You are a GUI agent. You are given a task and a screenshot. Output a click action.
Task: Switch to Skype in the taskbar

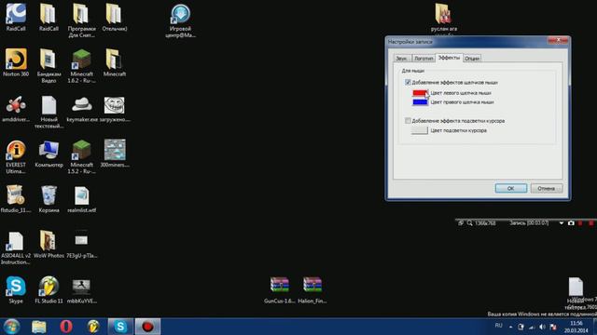pyautogui.click(x=120, y=327)
